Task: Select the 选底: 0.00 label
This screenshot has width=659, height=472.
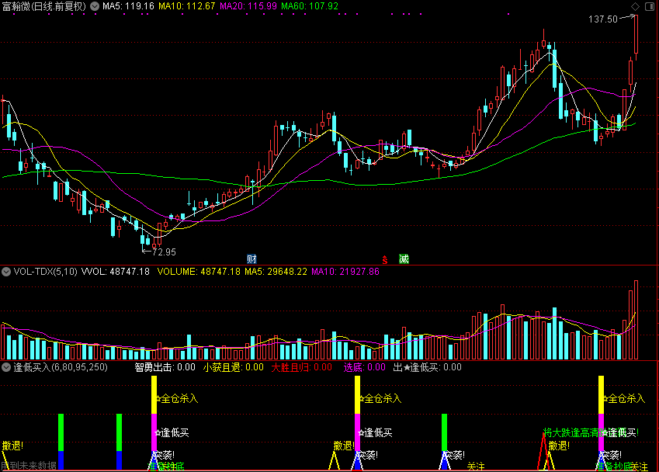Action: click(x=364, y=367)
